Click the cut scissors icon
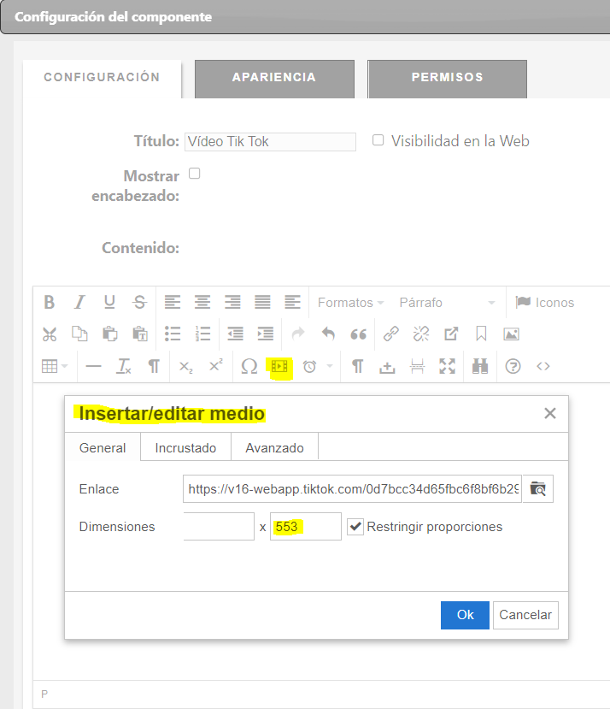The height and width of the screenshot is (709, 610). click(50, 334)
